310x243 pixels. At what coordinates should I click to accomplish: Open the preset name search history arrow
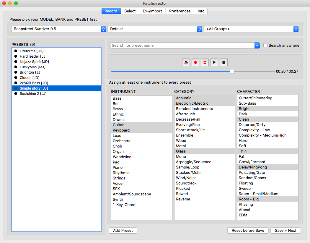tap(257, 45)
